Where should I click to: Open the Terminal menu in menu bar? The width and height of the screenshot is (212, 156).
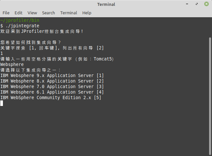(x=68, y=13)
